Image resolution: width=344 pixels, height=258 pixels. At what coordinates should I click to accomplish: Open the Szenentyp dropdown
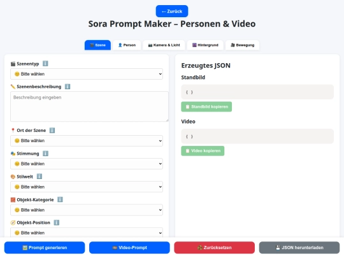coord(87,74)
